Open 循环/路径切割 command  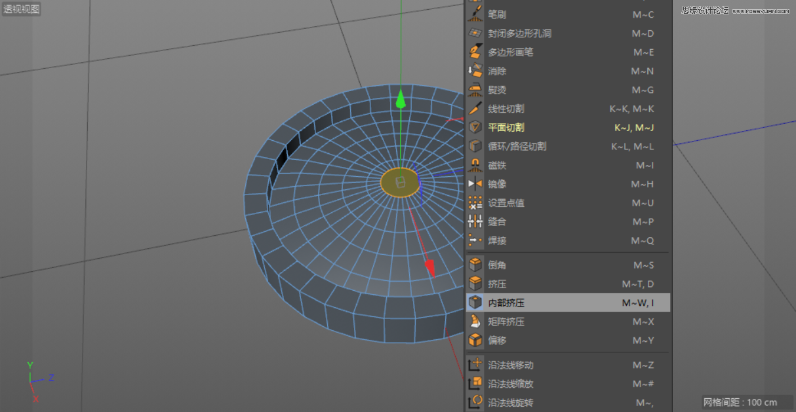coord(518,146)
